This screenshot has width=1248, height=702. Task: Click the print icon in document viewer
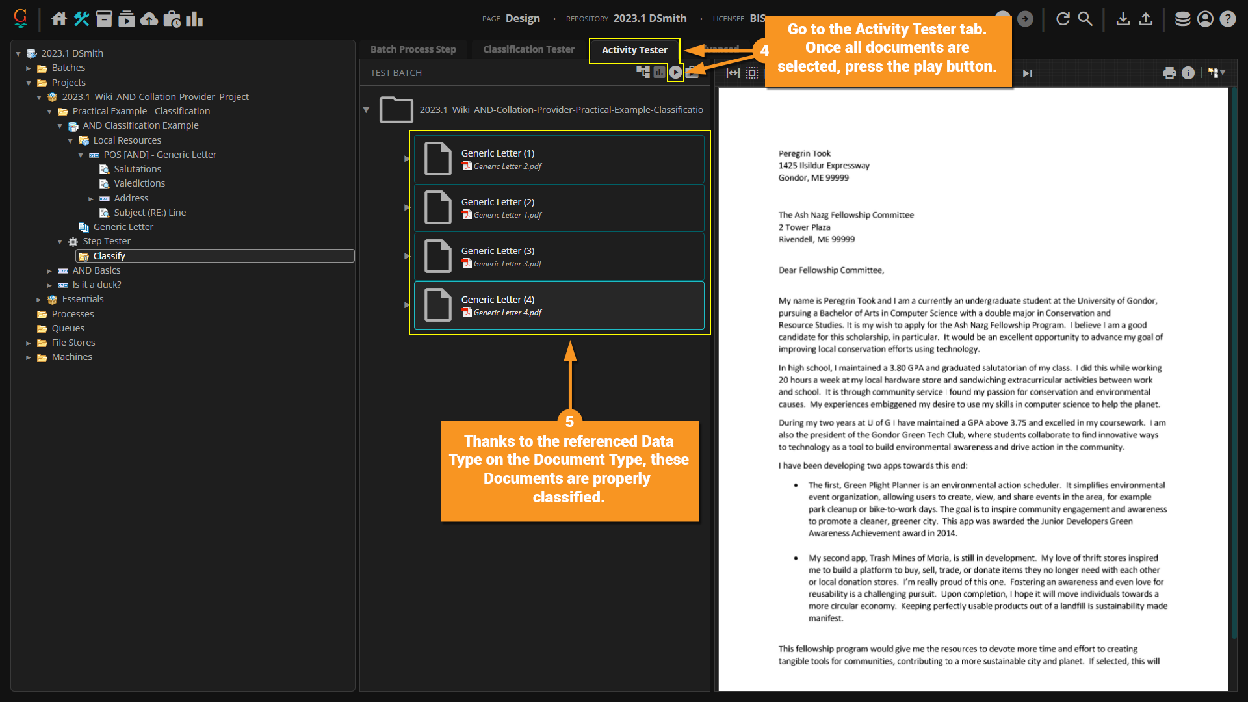tap(1169, 73)
